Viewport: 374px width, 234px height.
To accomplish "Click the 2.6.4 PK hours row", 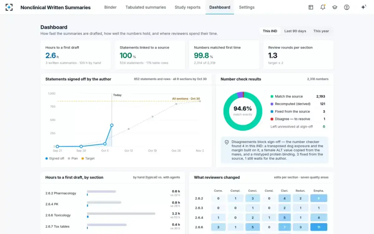I will pyautogui.click(x=113, y=204).
